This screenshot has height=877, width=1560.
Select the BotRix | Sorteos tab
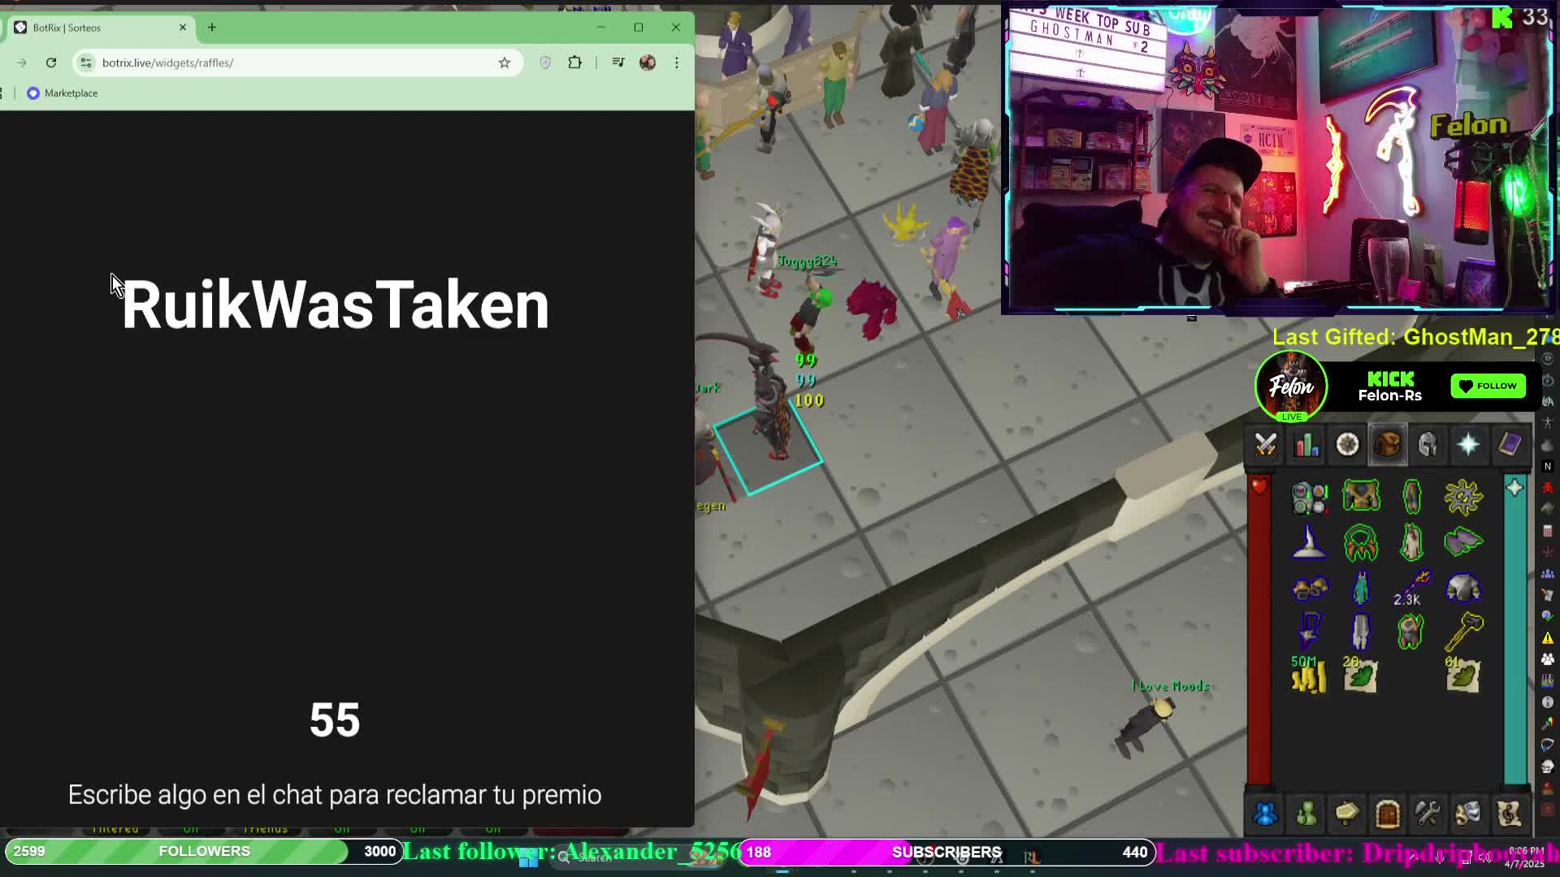[x=97, y=28]
